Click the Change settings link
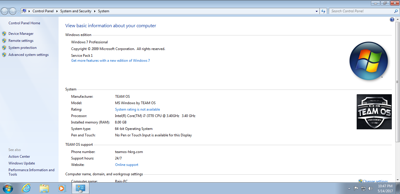Screen dimensions: 400x194 tap(375, 181)
